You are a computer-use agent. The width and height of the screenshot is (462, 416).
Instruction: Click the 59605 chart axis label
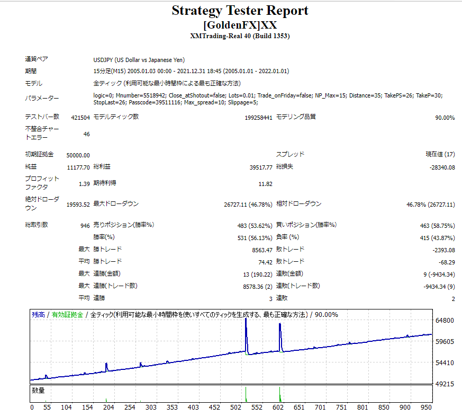(445, 342)
